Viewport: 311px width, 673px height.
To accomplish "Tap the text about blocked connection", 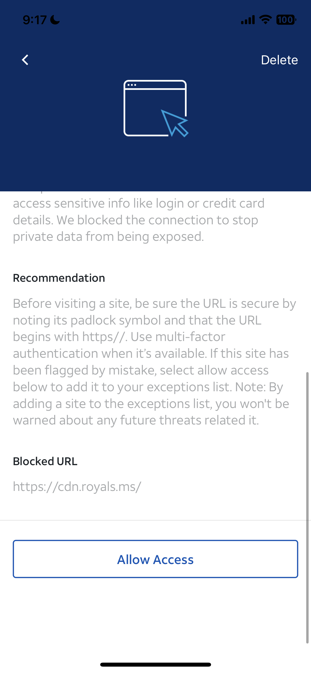I will point(138,220).
